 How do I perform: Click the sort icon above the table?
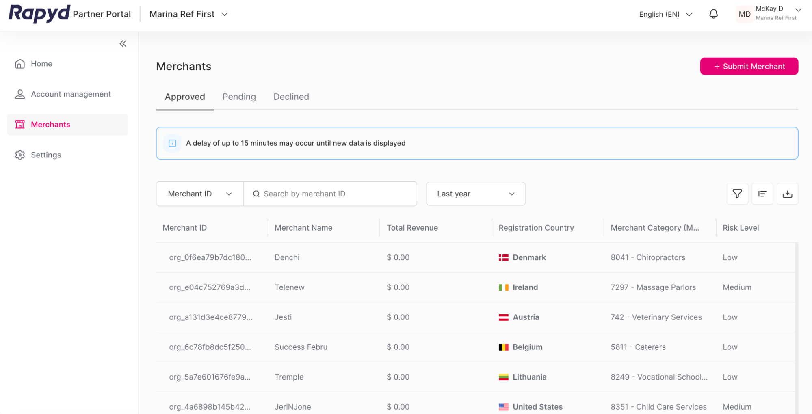click(x=762, y=194)
